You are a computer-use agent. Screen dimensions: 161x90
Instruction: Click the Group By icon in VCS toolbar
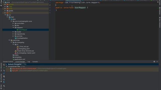pyautogui.click(x=4, y=76)
